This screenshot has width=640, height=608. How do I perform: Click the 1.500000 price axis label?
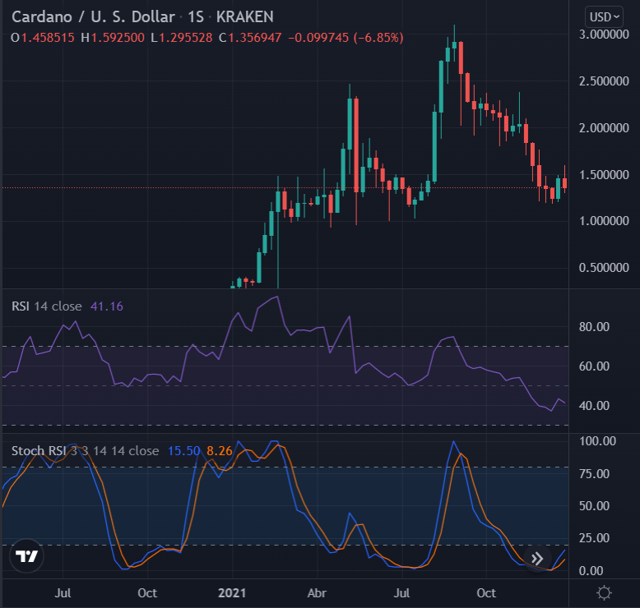(x=604, y=174)
